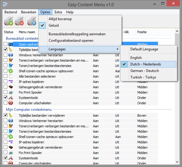Click refresh icon of Mijn Computer Shell iconen-cache
Viewport: 182px width, 167px height.
pos(11,137)
